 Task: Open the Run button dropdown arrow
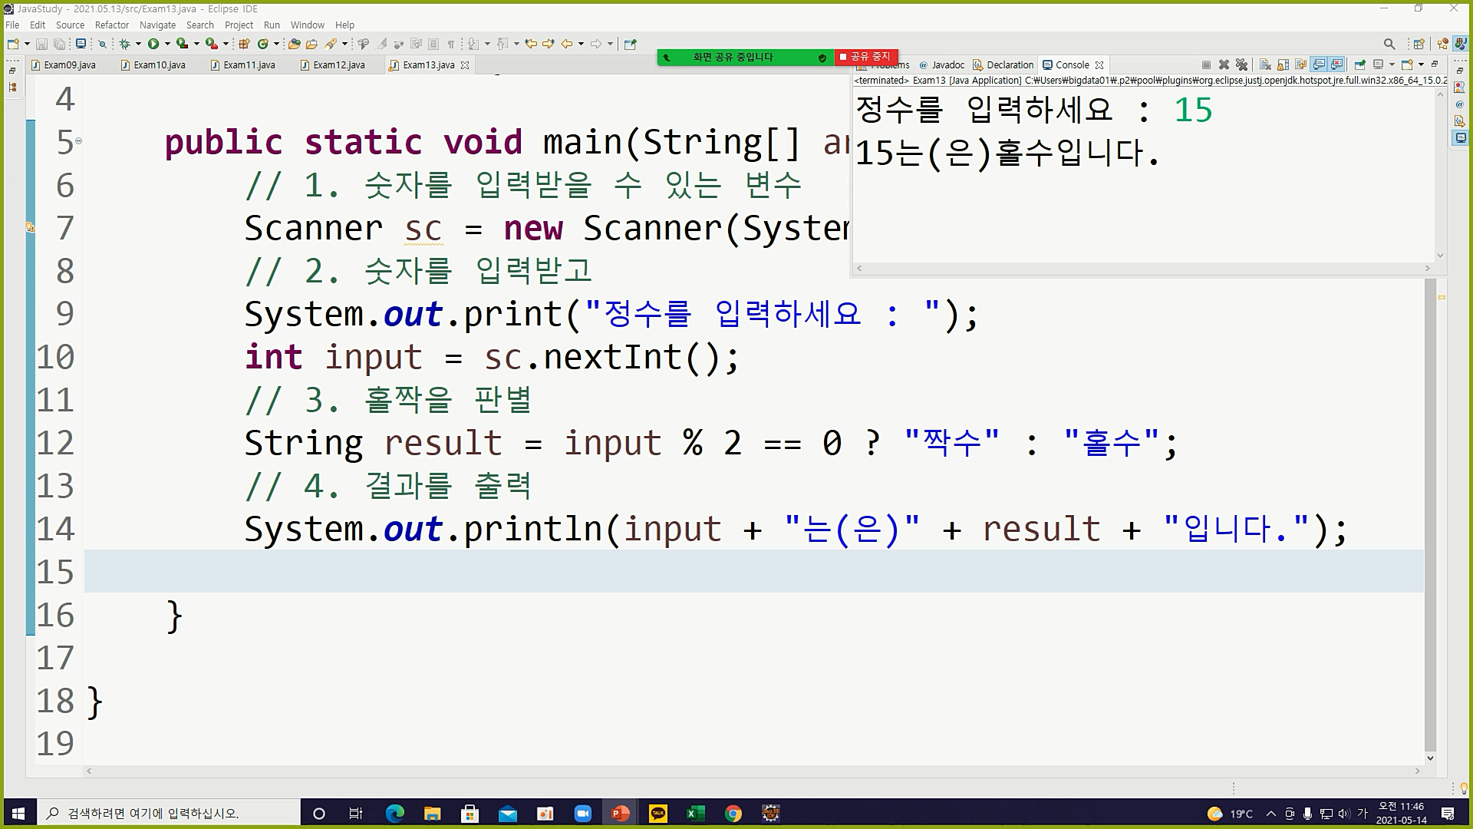click(167, 44)
